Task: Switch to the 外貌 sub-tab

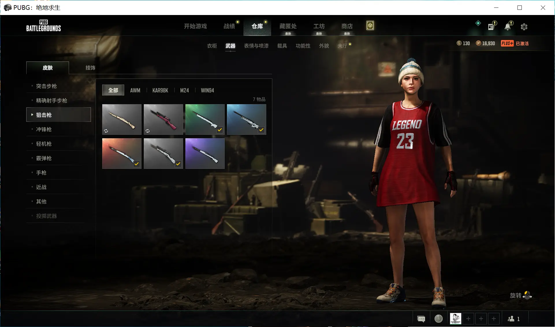Action: (x=324, y=46)
